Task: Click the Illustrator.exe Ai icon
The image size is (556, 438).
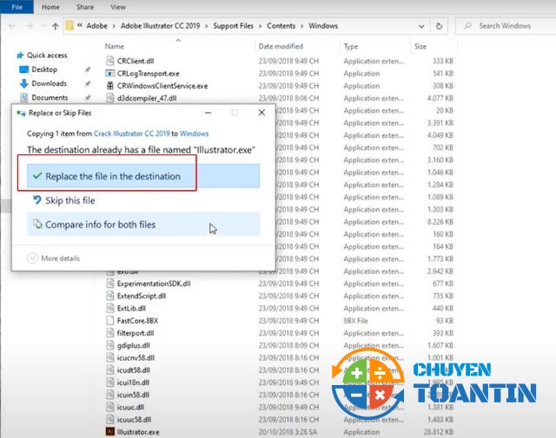Action: [x=110, y=432]
